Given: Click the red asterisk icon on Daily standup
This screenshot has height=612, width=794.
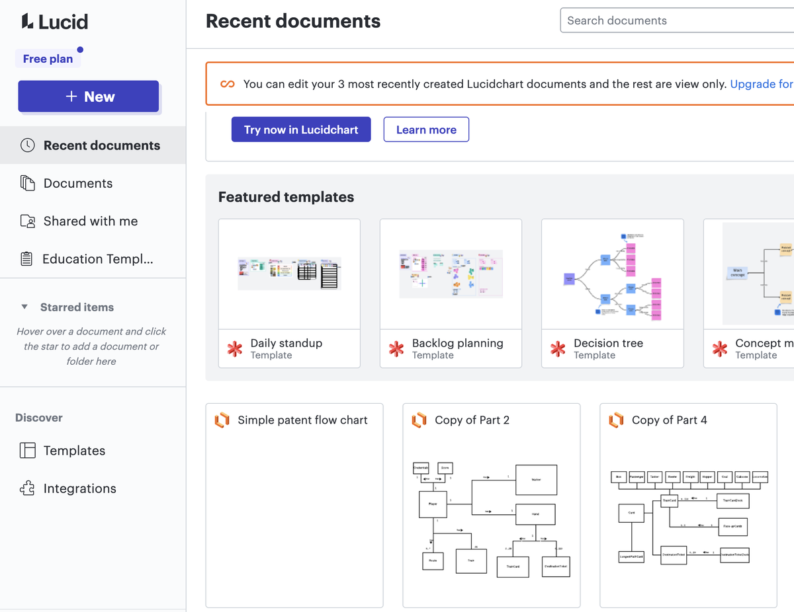Looking at the screenshot, I should (x=235, y=349).
